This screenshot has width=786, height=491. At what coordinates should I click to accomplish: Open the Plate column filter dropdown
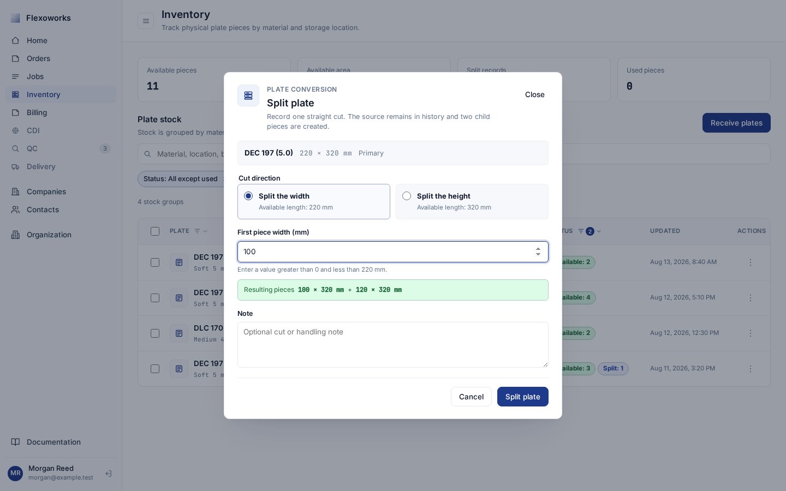tap(201, 231)
